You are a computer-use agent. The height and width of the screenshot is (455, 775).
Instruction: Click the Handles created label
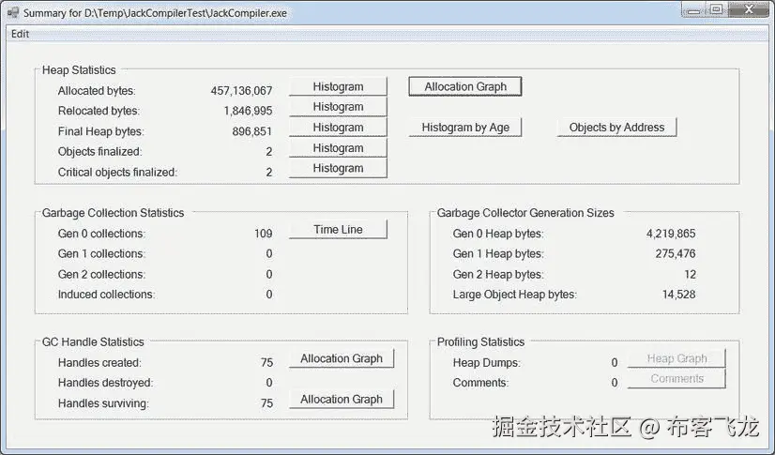[99, 363]
